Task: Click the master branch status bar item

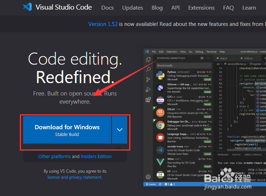Action: pyautogui.click(x=151, y=184)
